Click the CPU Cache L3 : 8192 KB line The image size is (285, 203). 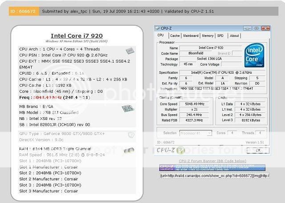point(45,85)
